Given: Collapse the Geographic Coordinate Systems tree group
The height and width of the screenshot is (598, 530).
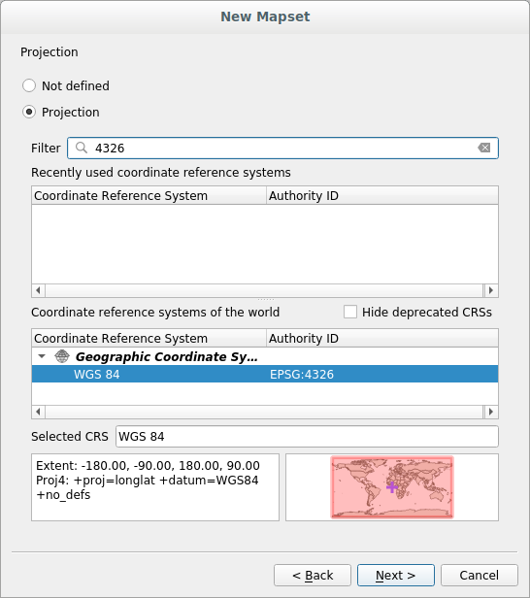Looking at the screenshot, I should click(x=42, y=356).
